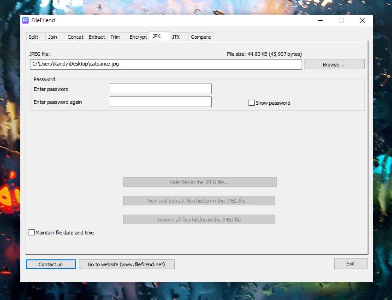Click the Contact us button
The width and height of the screenshot is (392, 300).
click(51, 264)
